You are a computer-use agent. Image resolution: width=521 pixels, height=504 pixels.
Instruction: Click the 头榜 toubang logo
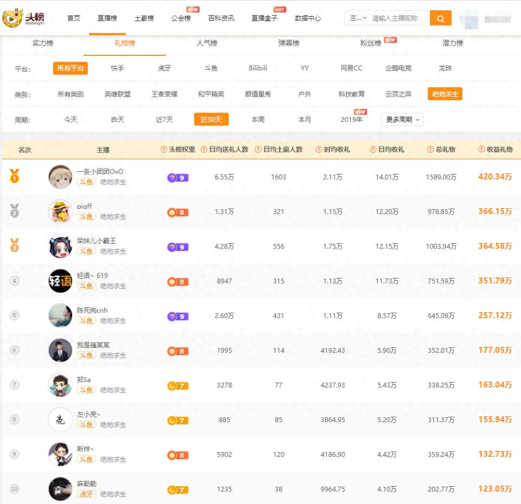pyautogui.click(x=23, y=18)
